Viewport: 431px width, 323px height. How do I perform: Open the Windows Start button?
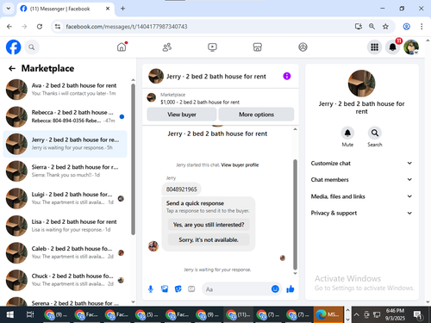(x=10, y=314)
